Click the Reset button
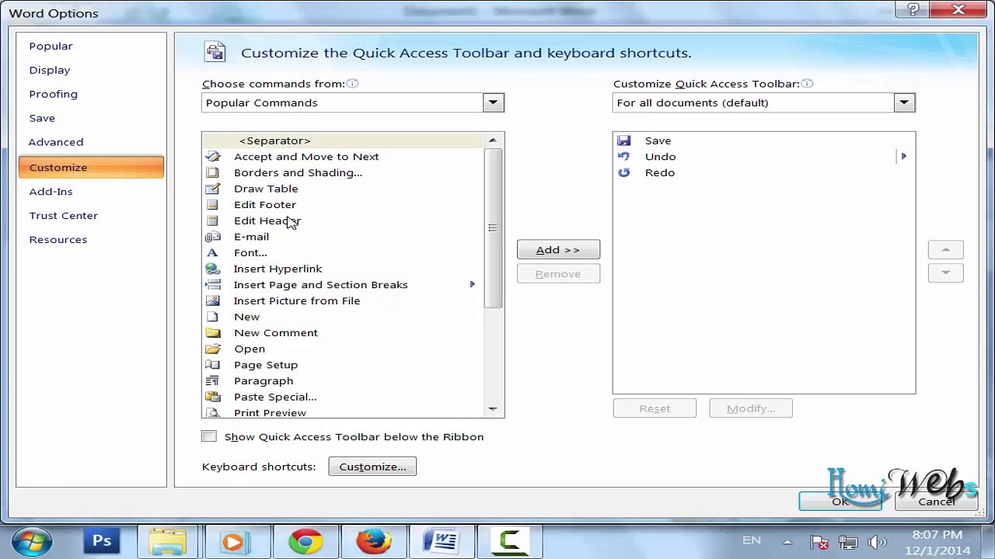 pyautogui.click(x=655, y=408)
